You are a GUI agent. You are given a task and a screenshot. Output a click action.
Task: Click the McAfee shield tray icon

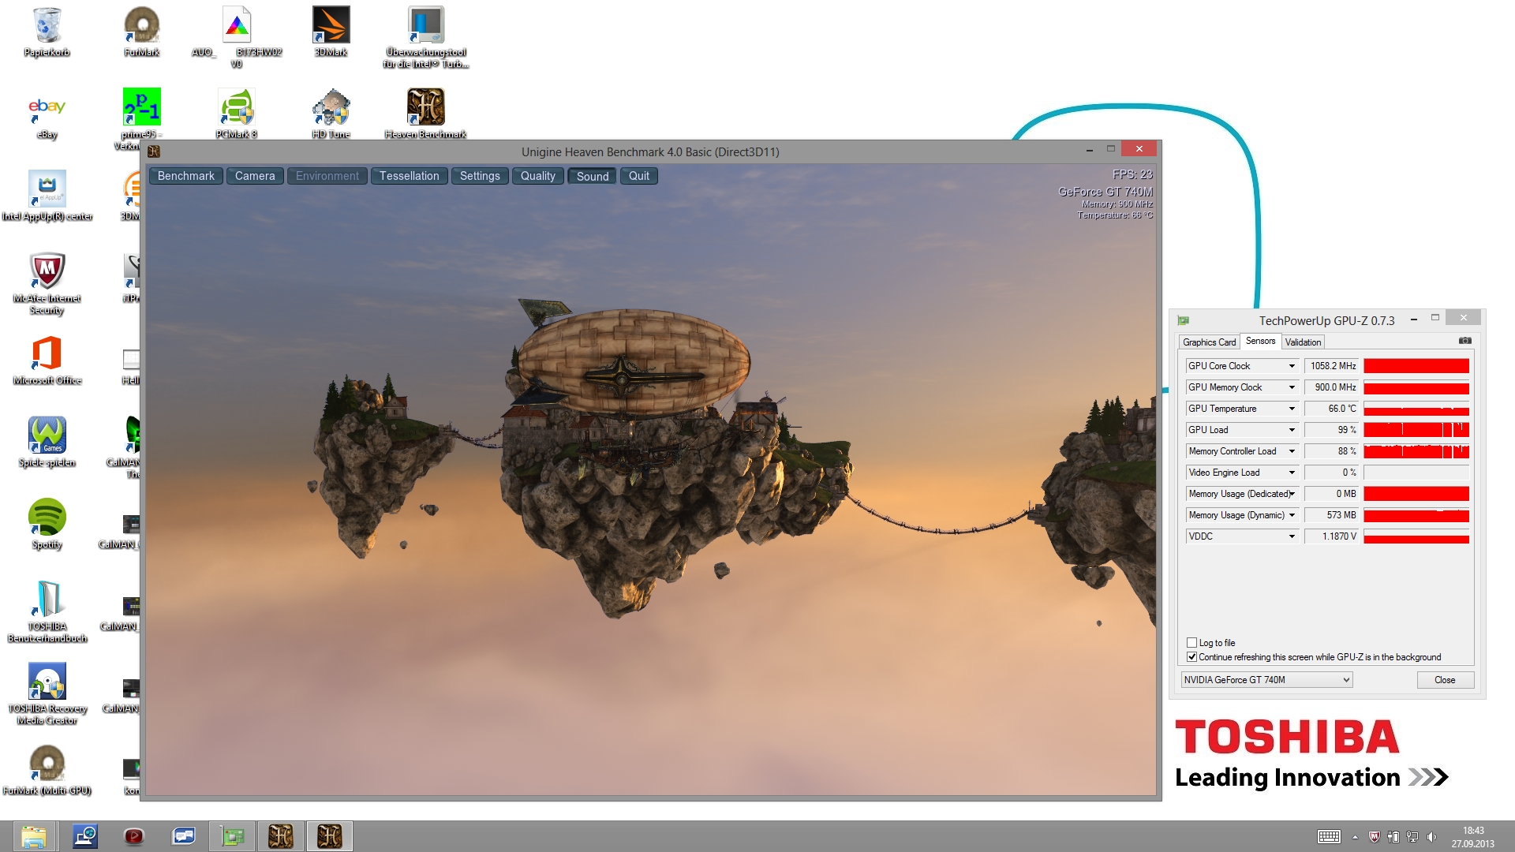point(1375,836)
